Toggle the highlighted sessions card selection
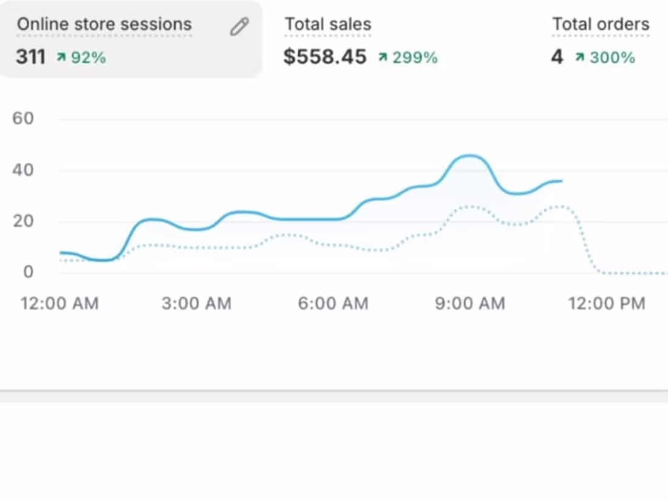 pyautogui.click(x=131, y=39)
